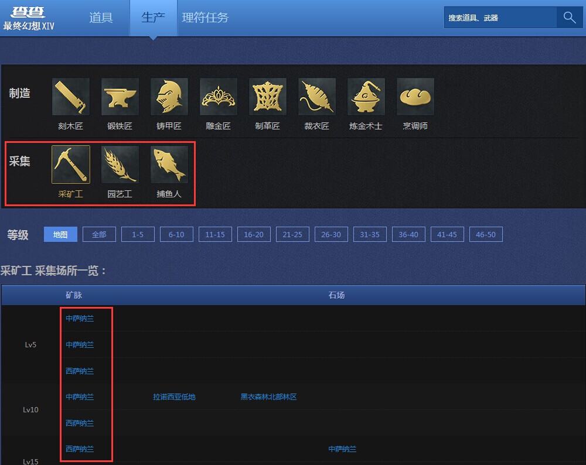This screenshot has height=465, width=586.
Task: Open the 拉诺西亚低地 location link
Action: point(174,397)
